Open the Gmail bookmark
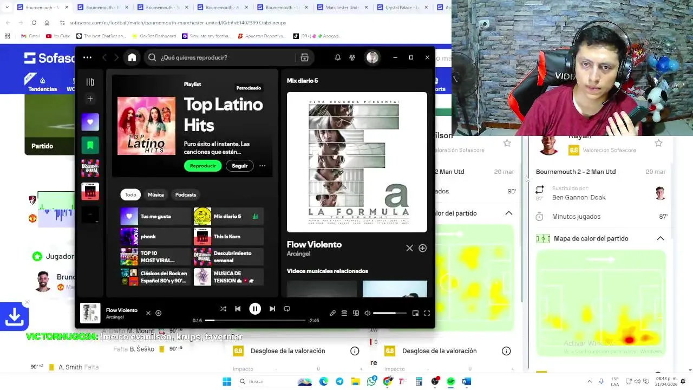Image resolution: width=693 pixels, height=390 pixels. click(30, 36)
